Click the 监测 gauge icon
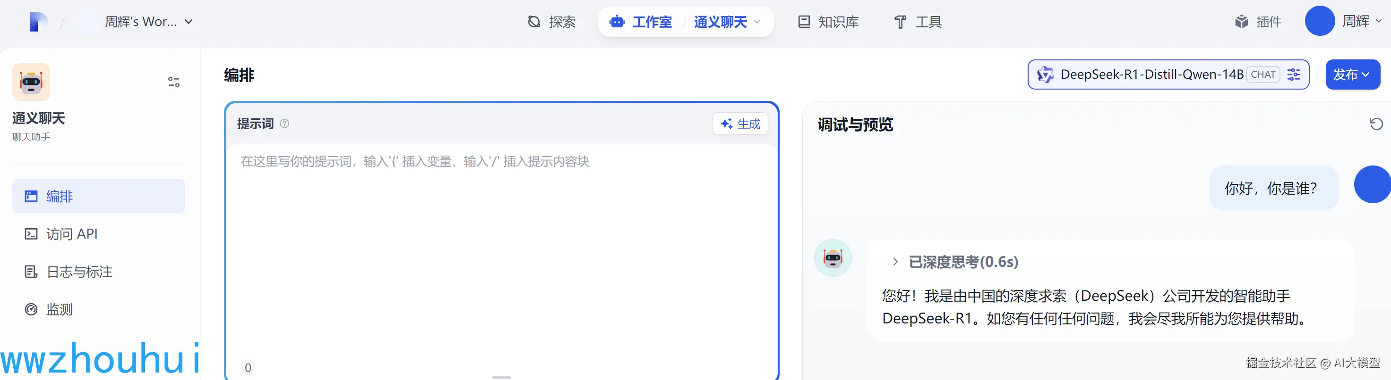This screenshot has height=380, width=1391. [31, 309]
